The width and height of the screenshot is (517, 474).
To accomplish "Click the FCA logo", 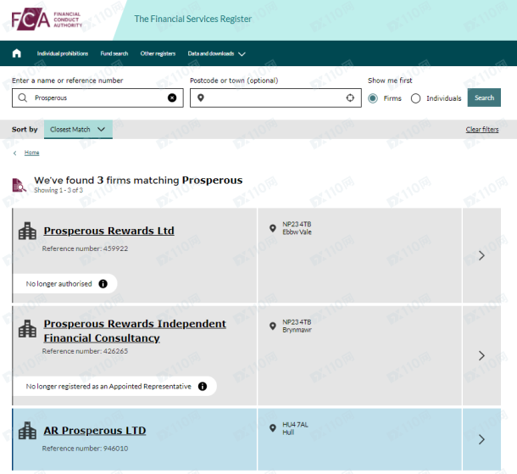I will pyautogui.click(x=47, y=20).
